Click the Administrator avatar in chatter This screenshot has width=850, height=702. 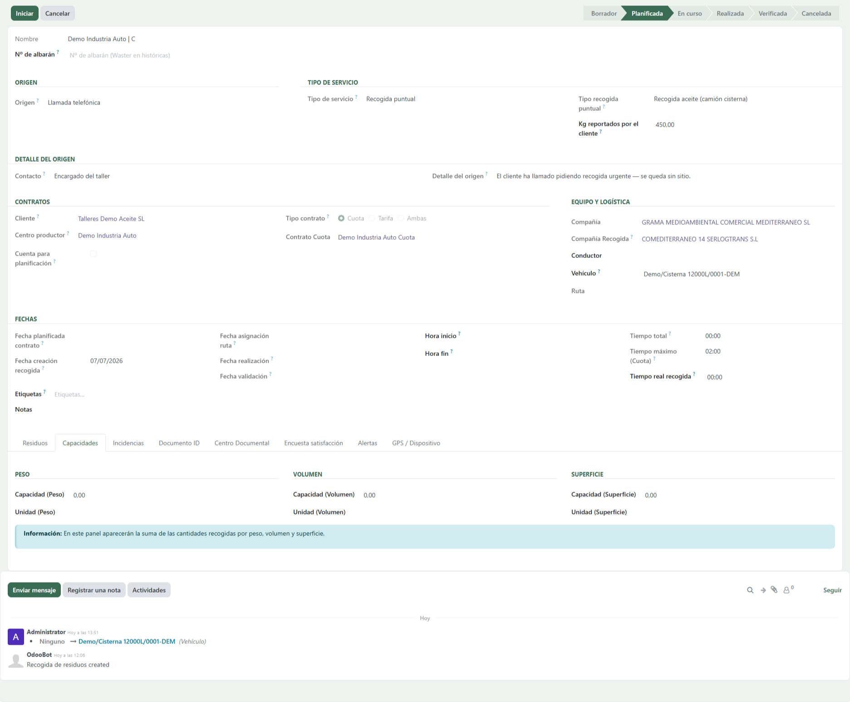16,637
